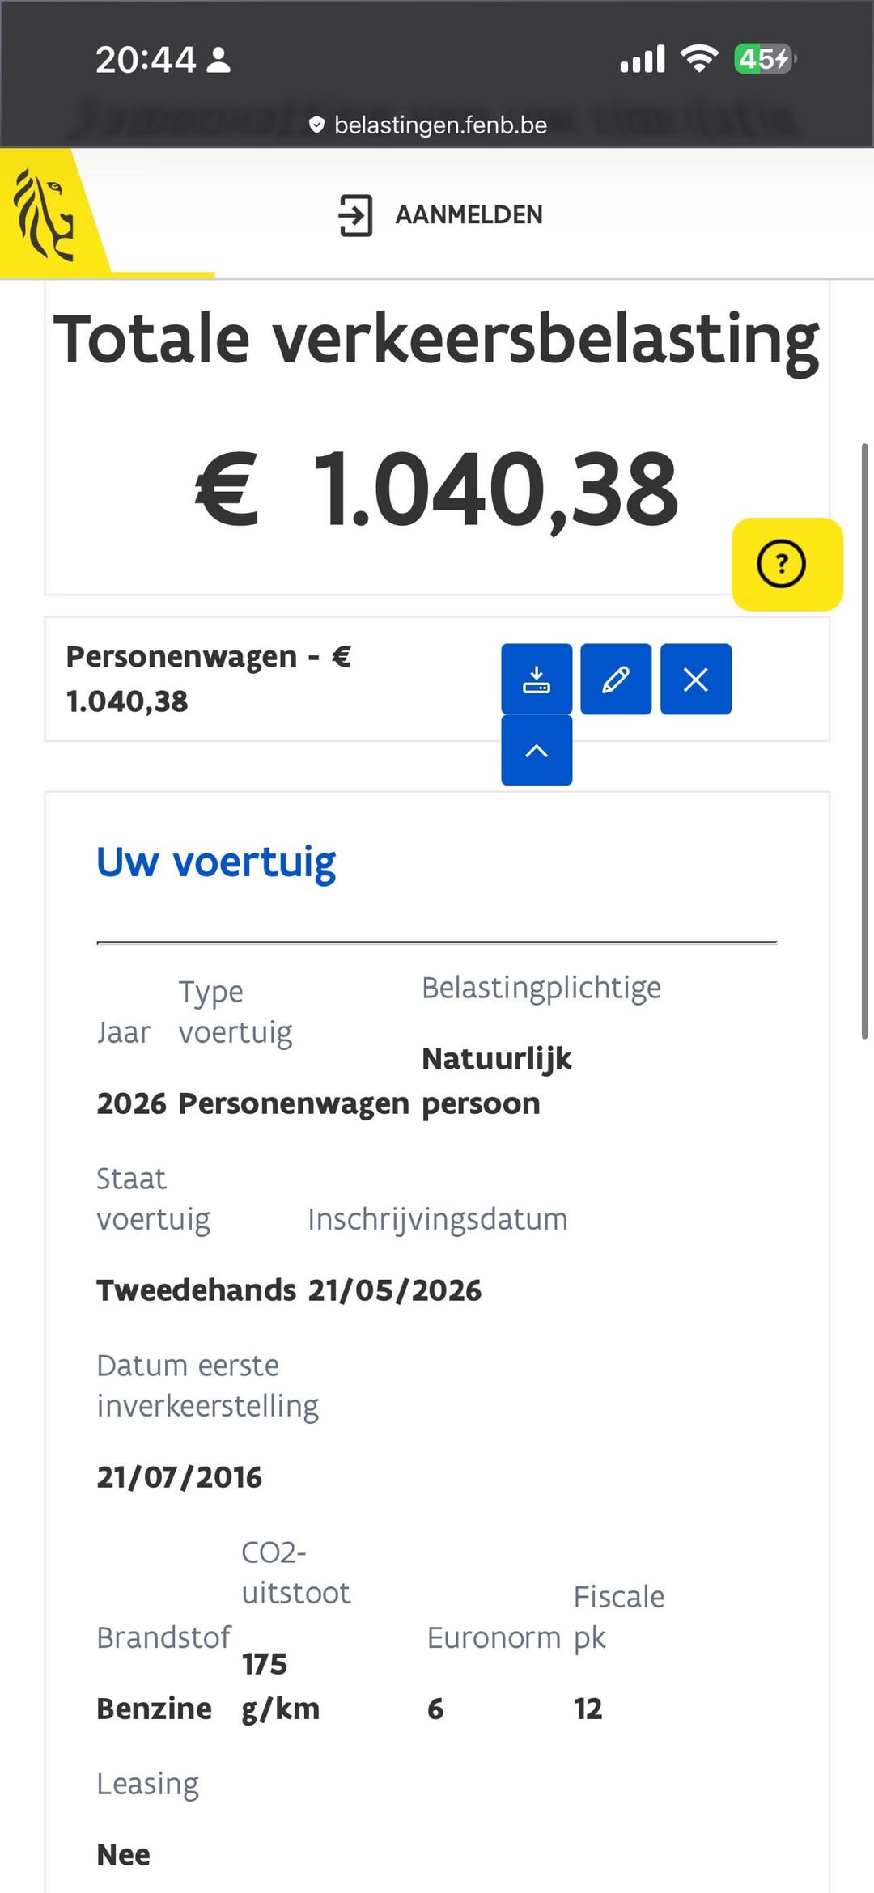Collapse the vehicle details with chevron up

point(537,750)
